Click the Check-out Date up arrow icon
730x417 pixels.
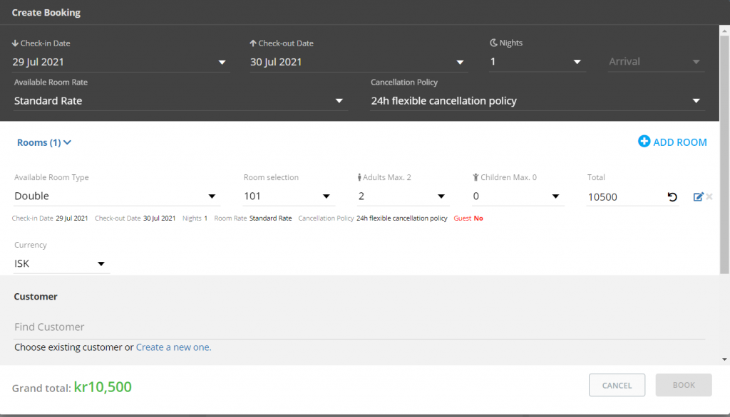point(253,43)
